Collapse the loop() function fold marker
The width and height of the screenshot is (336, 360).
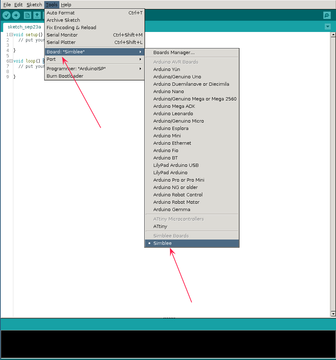pos(11,61)
